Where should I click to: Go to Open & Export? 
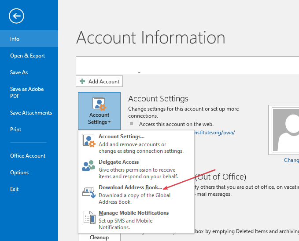tap(28, 56)
